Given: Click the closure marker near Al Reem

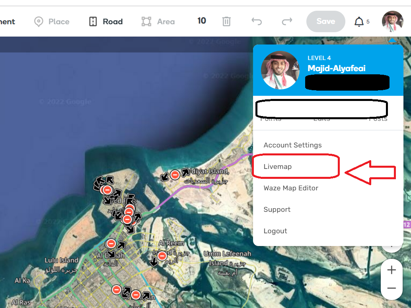Looking at the screenshot, I should 162,256.
